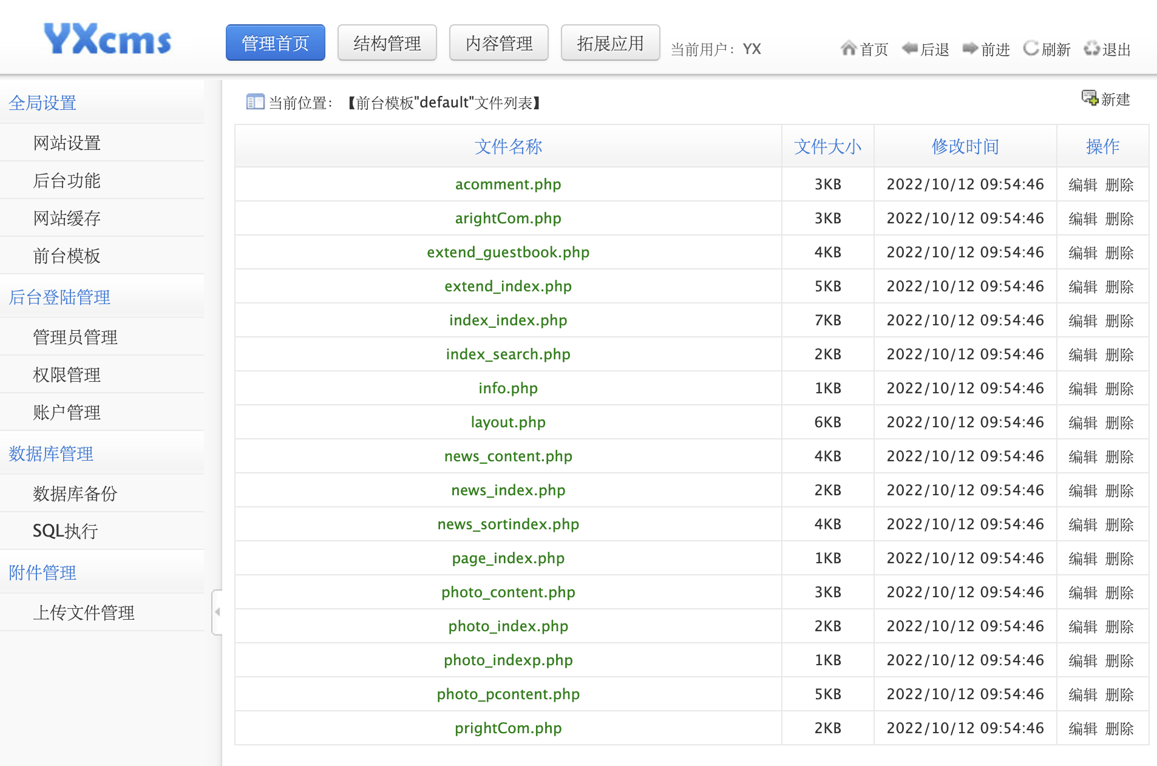Image resolution: width=1157 pixels, height=766 pixels.
Task: Open file photo_indexp.php
Action: (508, 660)
